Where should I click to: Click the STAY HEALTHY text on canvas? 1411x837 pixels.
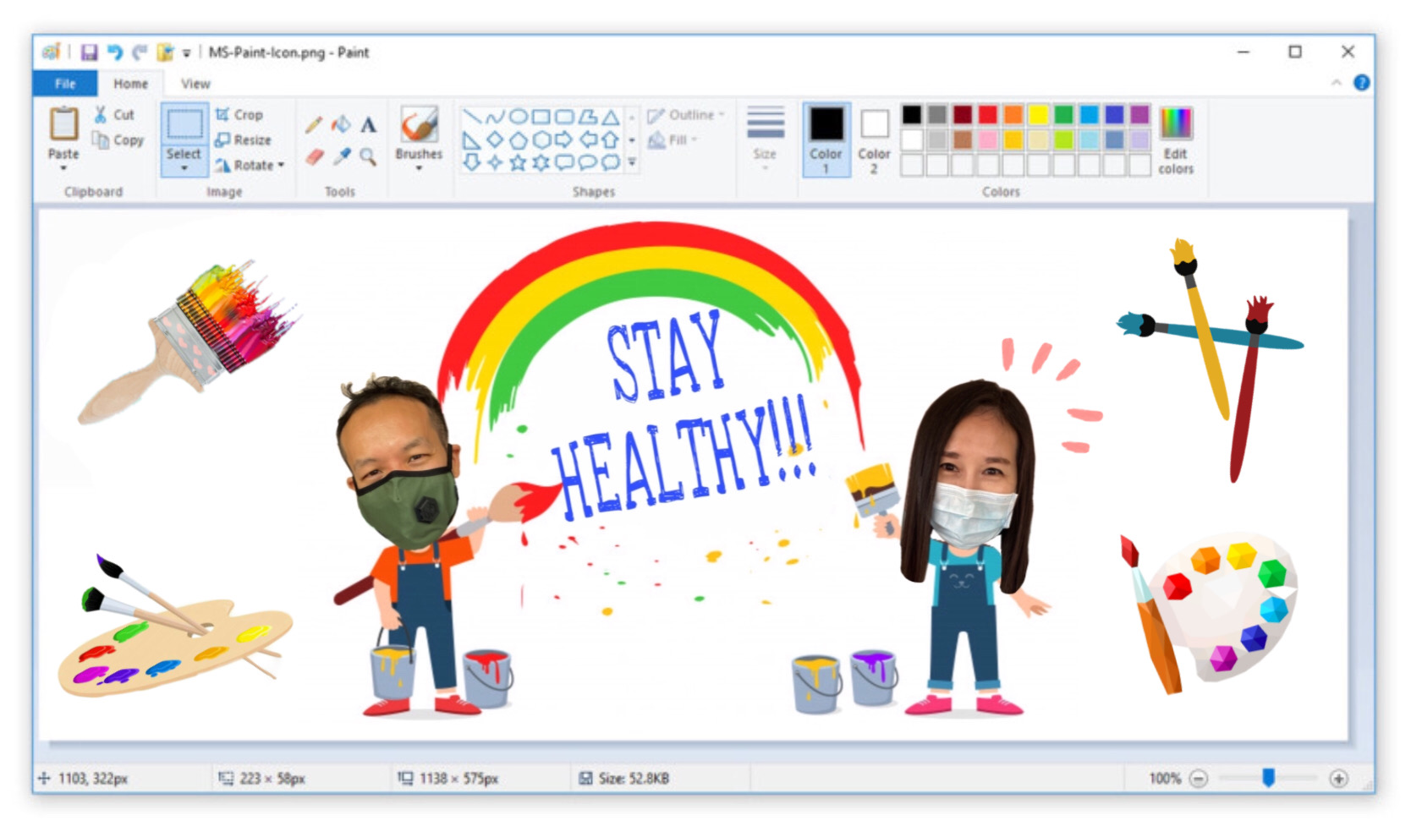coord(683,414)
